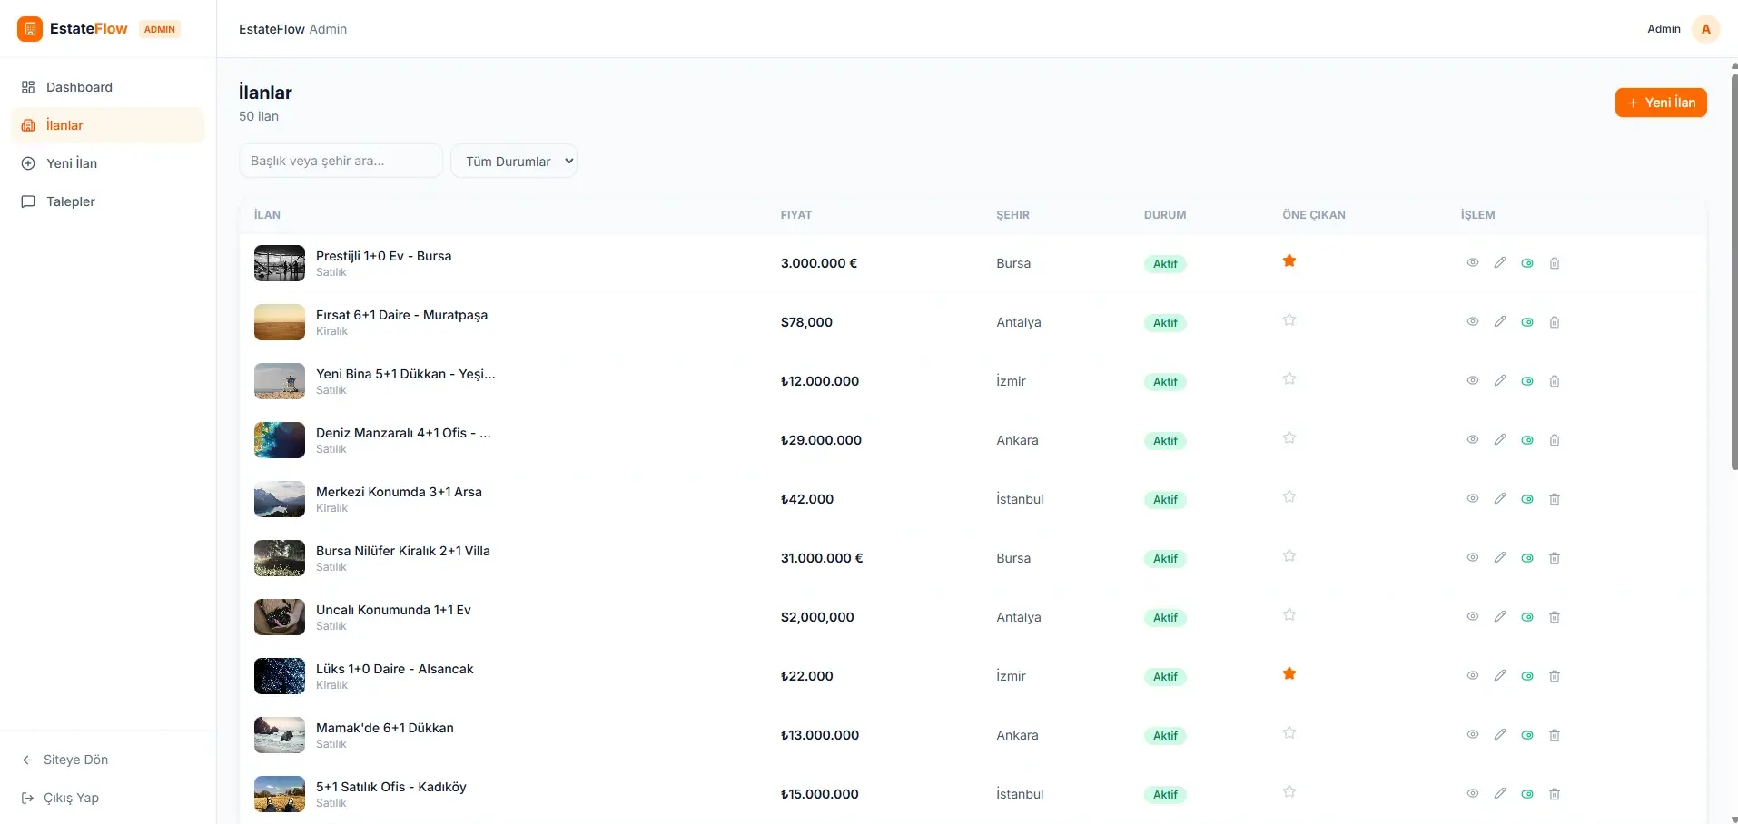This screenshot has width=1738, height=824.
Task: Edit Prestijli 1+0 Ev - Bursa with pencil icon
Action: [1500, 263]
